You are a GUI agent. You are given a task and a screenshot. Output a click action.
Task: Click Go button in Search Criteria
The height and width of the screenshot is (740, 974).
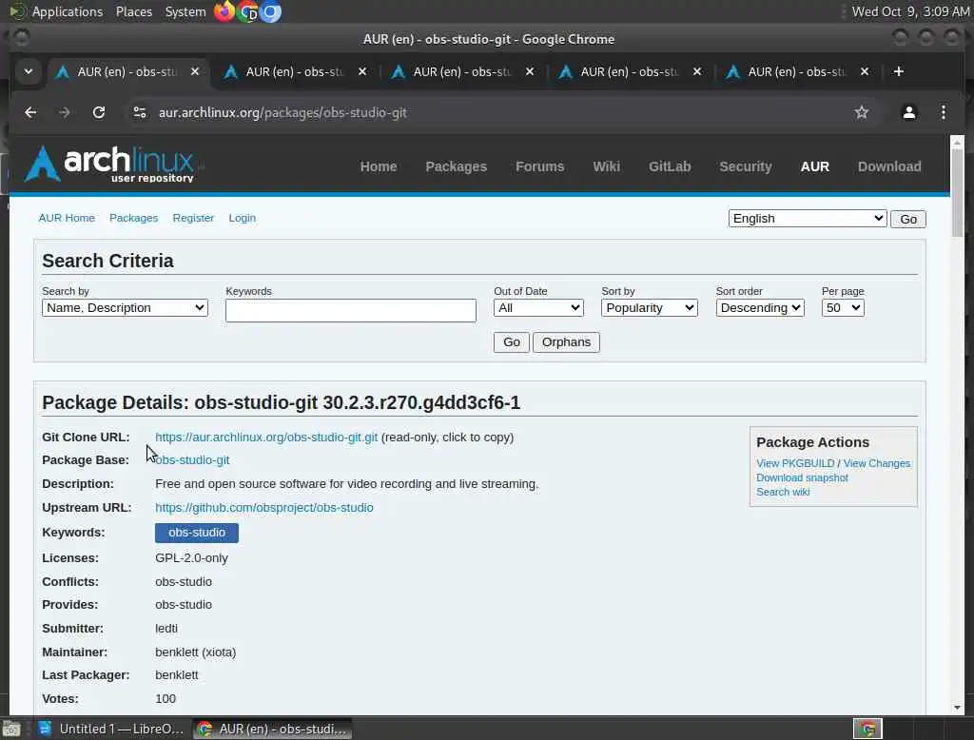coord(511,342)
